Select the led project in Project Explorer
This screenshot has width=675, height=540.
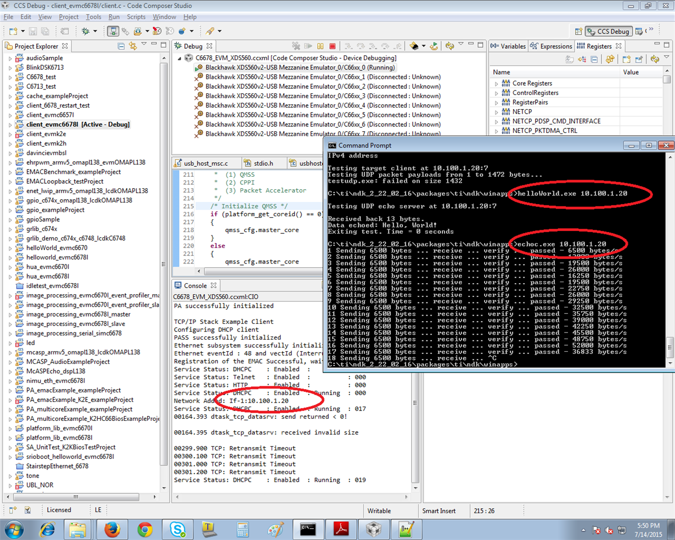click(31, 343)
